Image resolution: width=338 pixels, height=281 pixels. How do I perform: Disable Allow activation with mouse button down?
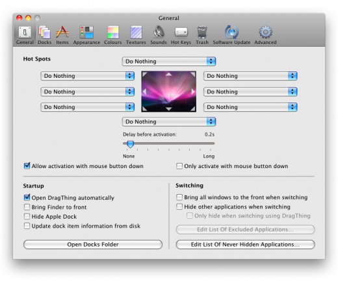pos(27,166)
